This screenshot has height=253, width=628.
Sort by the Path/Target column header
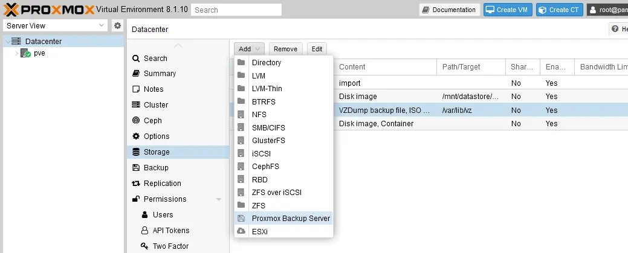click(x=471, y=67)
